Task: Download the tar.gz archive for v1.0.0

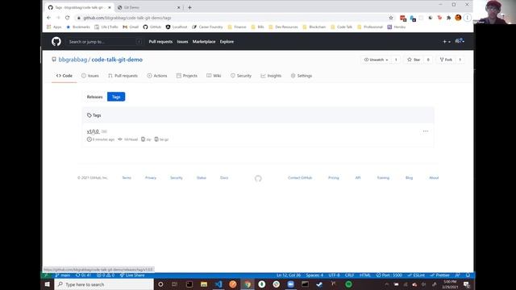Action: pos(161,139)
